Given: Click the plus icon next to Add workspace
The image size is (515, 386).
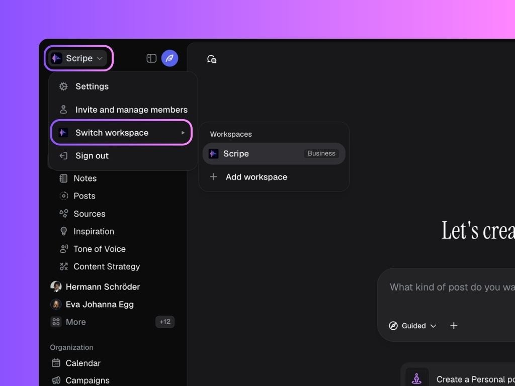Looking at the screenshot, I should [x=213, y=177].
